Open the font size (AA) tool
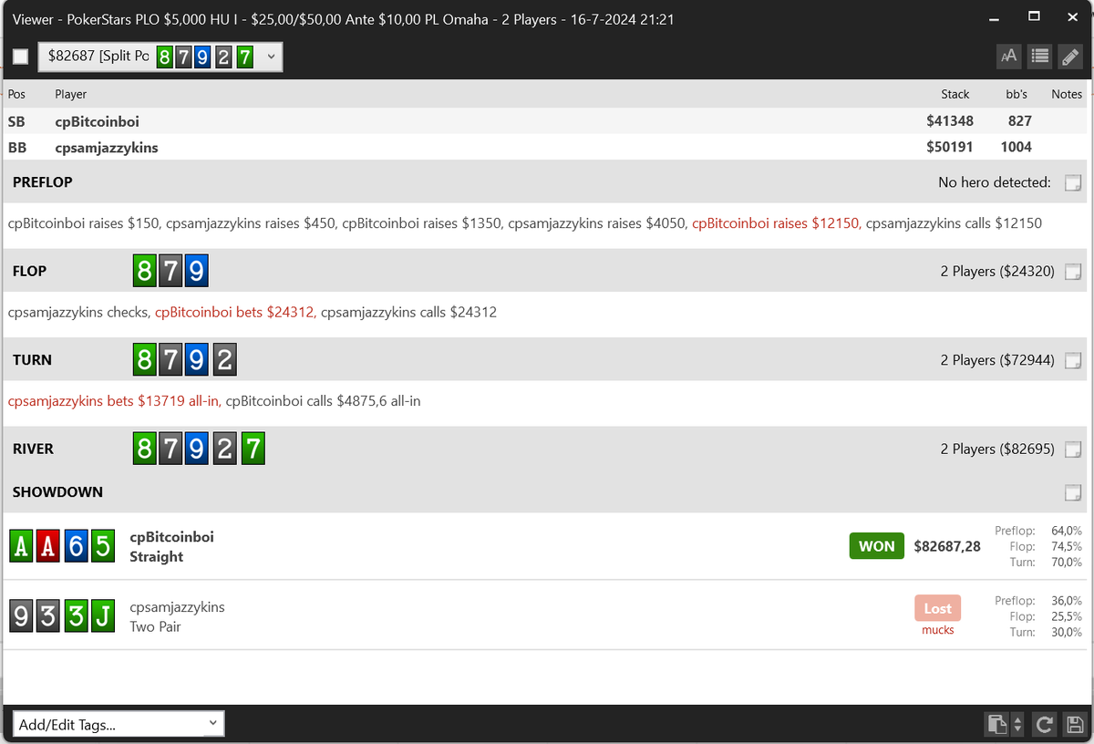 [1008, 57]
